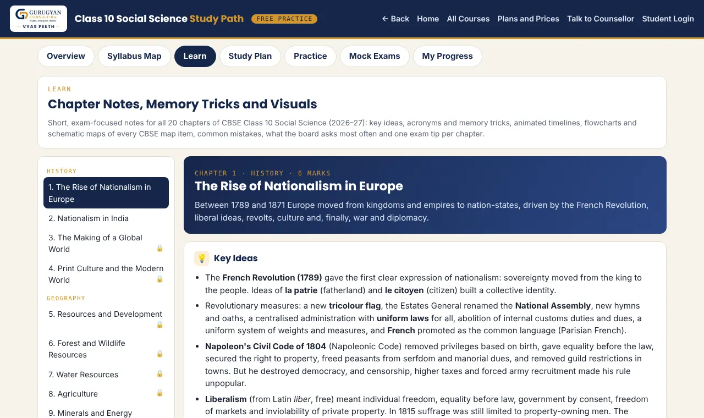The width and height of the screenshot is (704, 418).
Task: Click the Chapter Notes, Memory Tricks and Visuals heading
Action: click(183, 104)
